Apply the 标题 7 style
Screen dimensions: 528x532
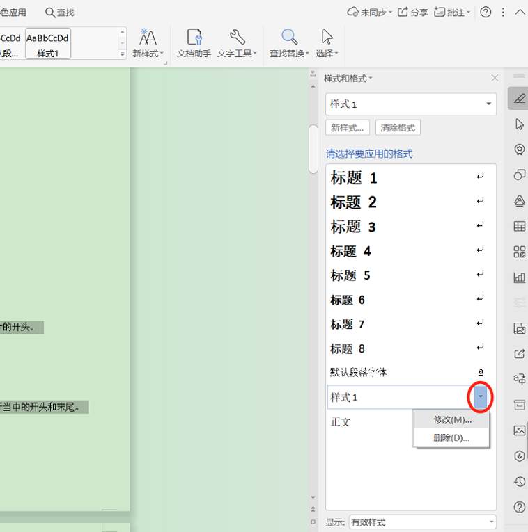411,324
